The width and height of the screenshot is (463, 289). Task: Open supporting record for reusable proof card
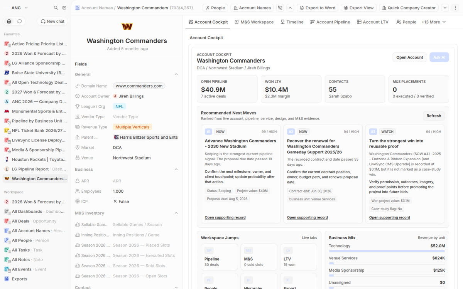coord(389,218)
